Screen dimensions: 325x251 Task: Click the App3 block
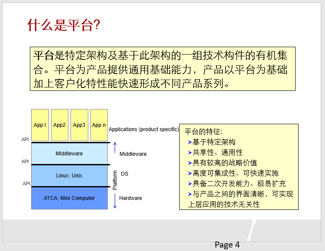pyautogui.click(x=79, y=125)
